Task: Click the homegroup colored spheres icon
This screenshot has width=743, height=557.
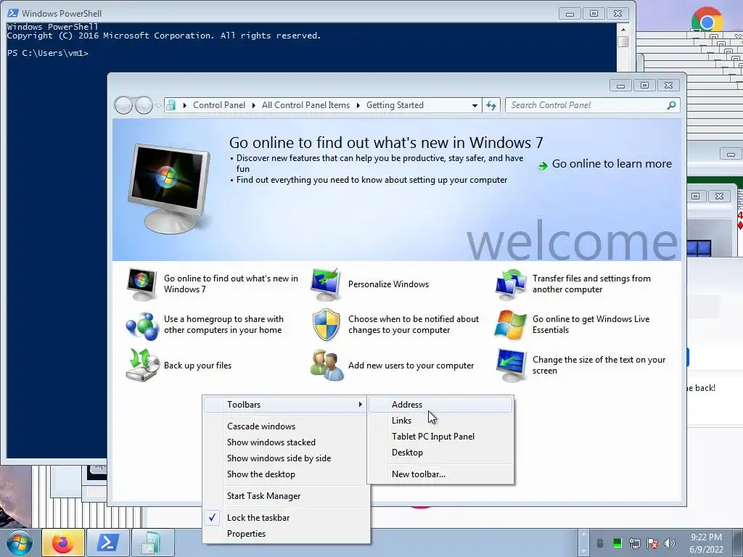Action: (141, 326)
